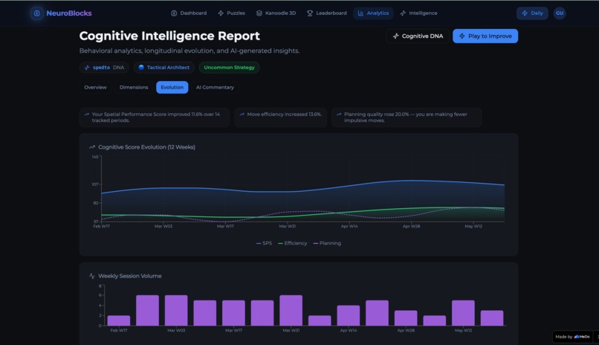Click the Mar W03 label on score chart

[163, 226]
